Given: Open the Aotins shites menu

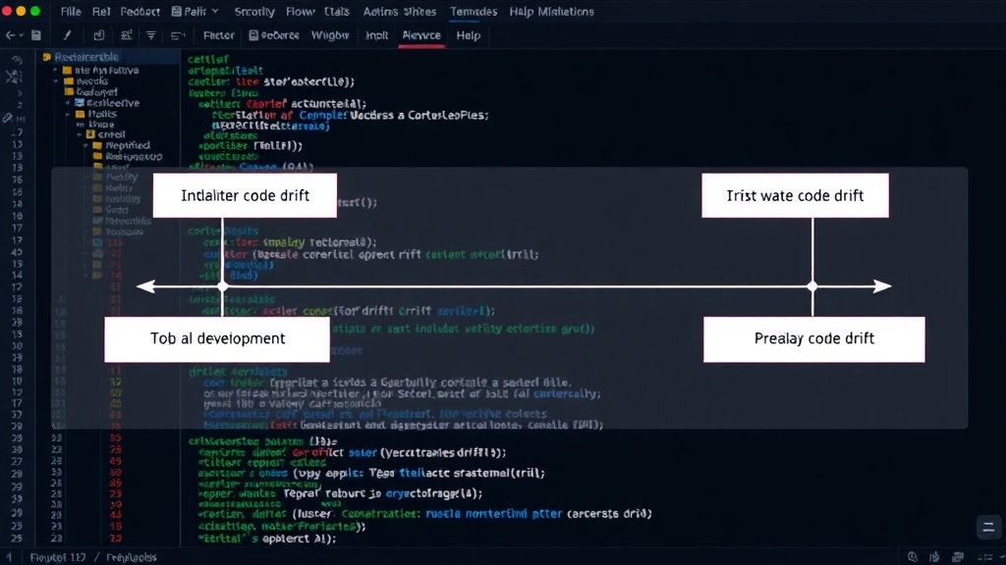Looking at the screenshot, I should [x=400, y=12].
